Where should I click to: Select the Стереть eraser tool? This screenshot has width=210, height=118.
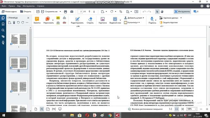click(90, 20)
